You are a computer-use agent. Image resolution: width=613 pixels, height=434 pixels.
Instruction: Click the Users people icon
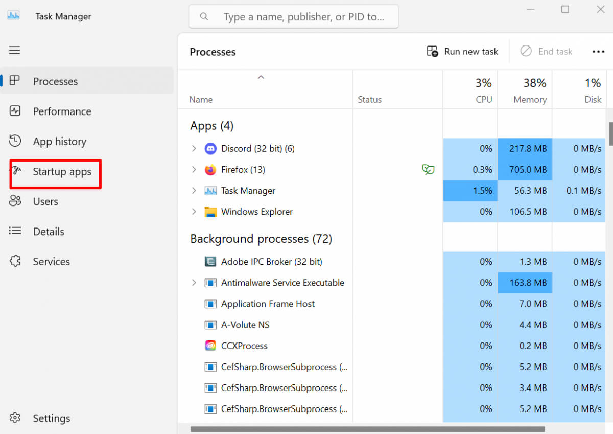click(15, 201)
